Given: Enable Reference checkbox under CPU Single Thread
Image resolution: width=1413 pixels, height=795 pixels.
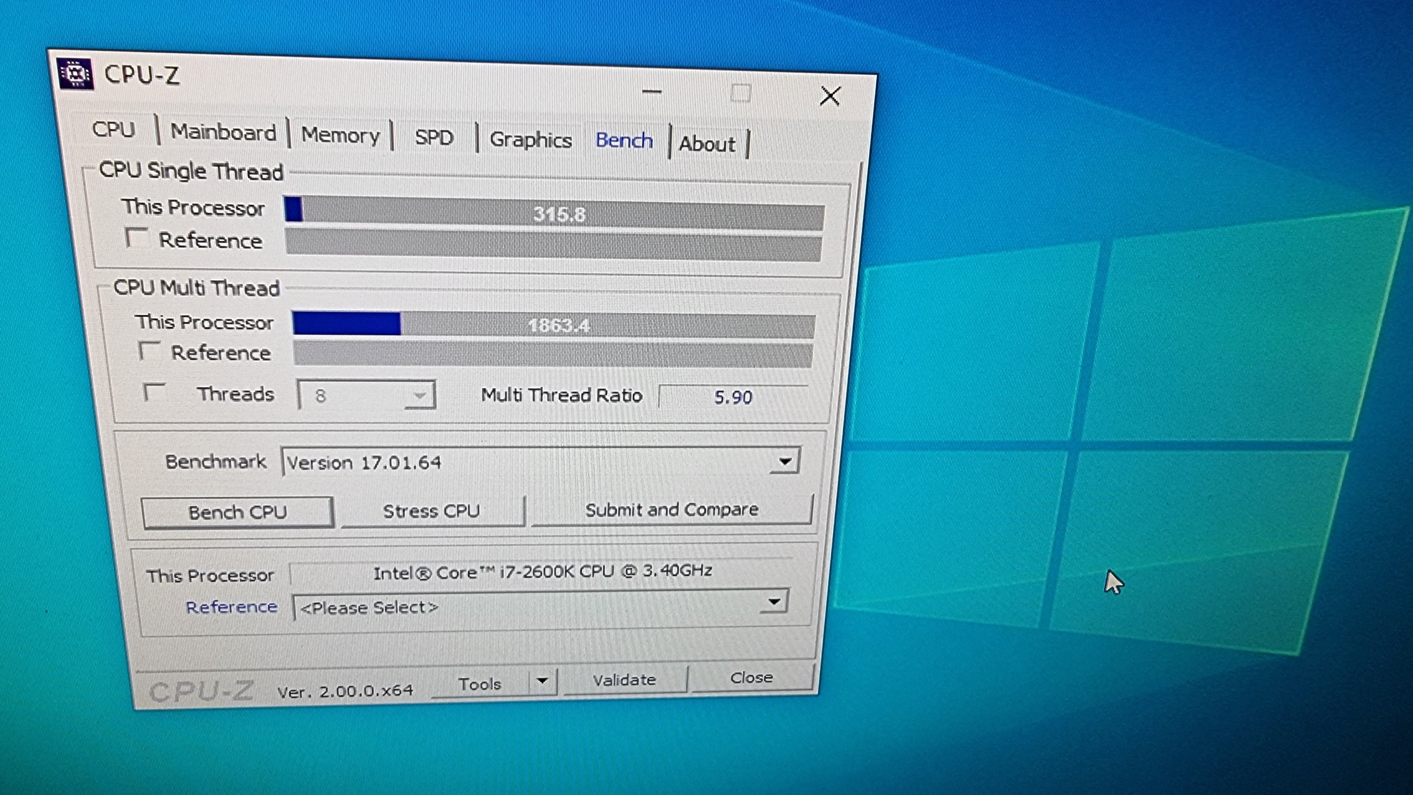Looking at the screenshot, I should [x=137, y=238].
